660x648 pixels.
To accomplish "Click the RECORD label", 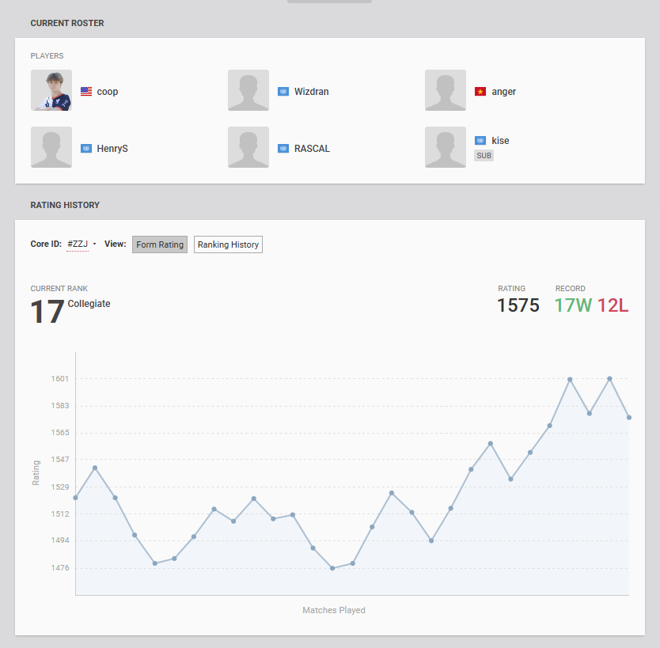I will click(571, 289).
